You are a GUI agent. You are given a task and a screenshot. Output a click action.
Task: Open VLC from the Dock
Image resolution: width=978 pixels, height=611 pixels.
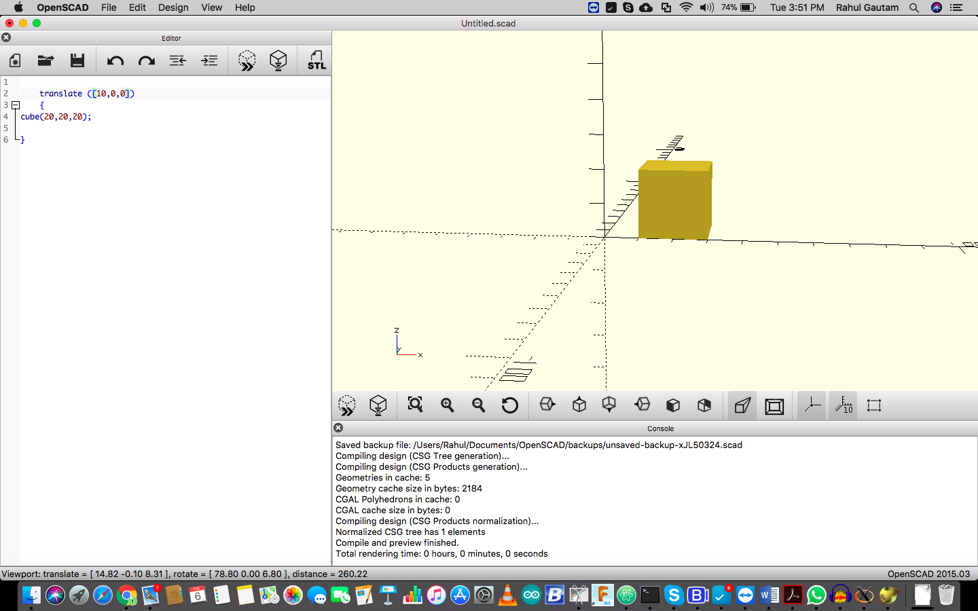click(507, 595)
